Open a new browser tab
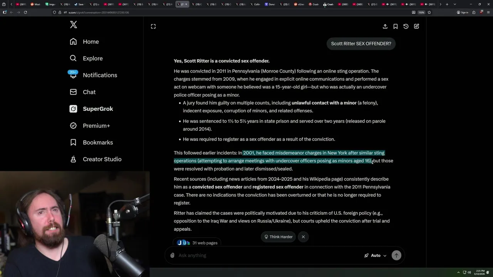The height and width of the screenshot is (277, 493). [447, 4]
